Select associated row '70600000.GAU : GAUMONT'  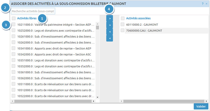144,31
